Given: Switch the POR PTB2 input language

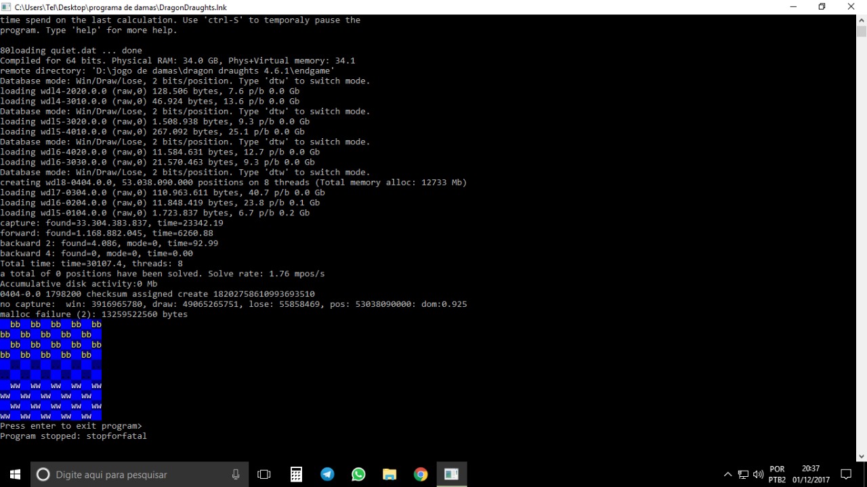Looking at the screenshot, I should click(778, 474).
